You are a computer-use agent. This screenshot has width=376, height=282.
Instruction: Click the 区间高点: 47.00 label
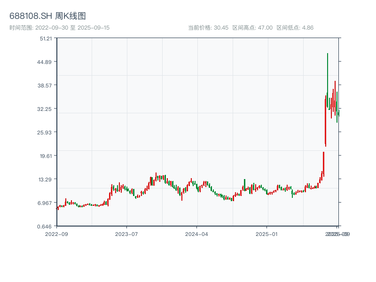click(252, 28)
